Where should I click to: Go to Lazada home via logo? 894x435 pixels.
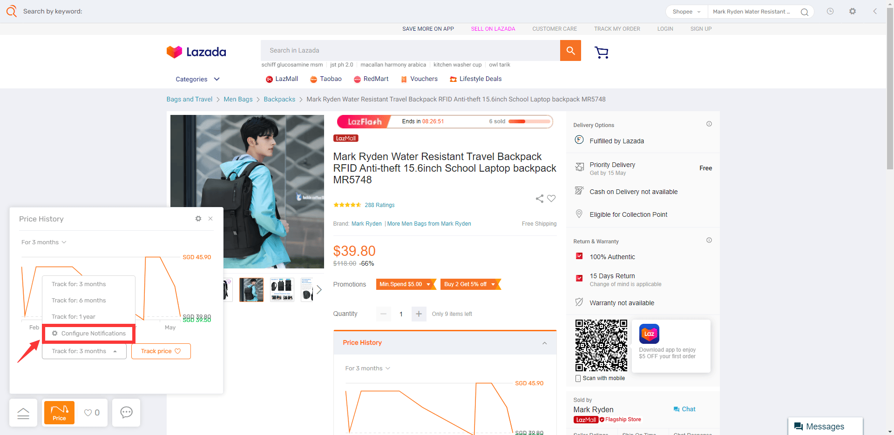tap(196, 52)
